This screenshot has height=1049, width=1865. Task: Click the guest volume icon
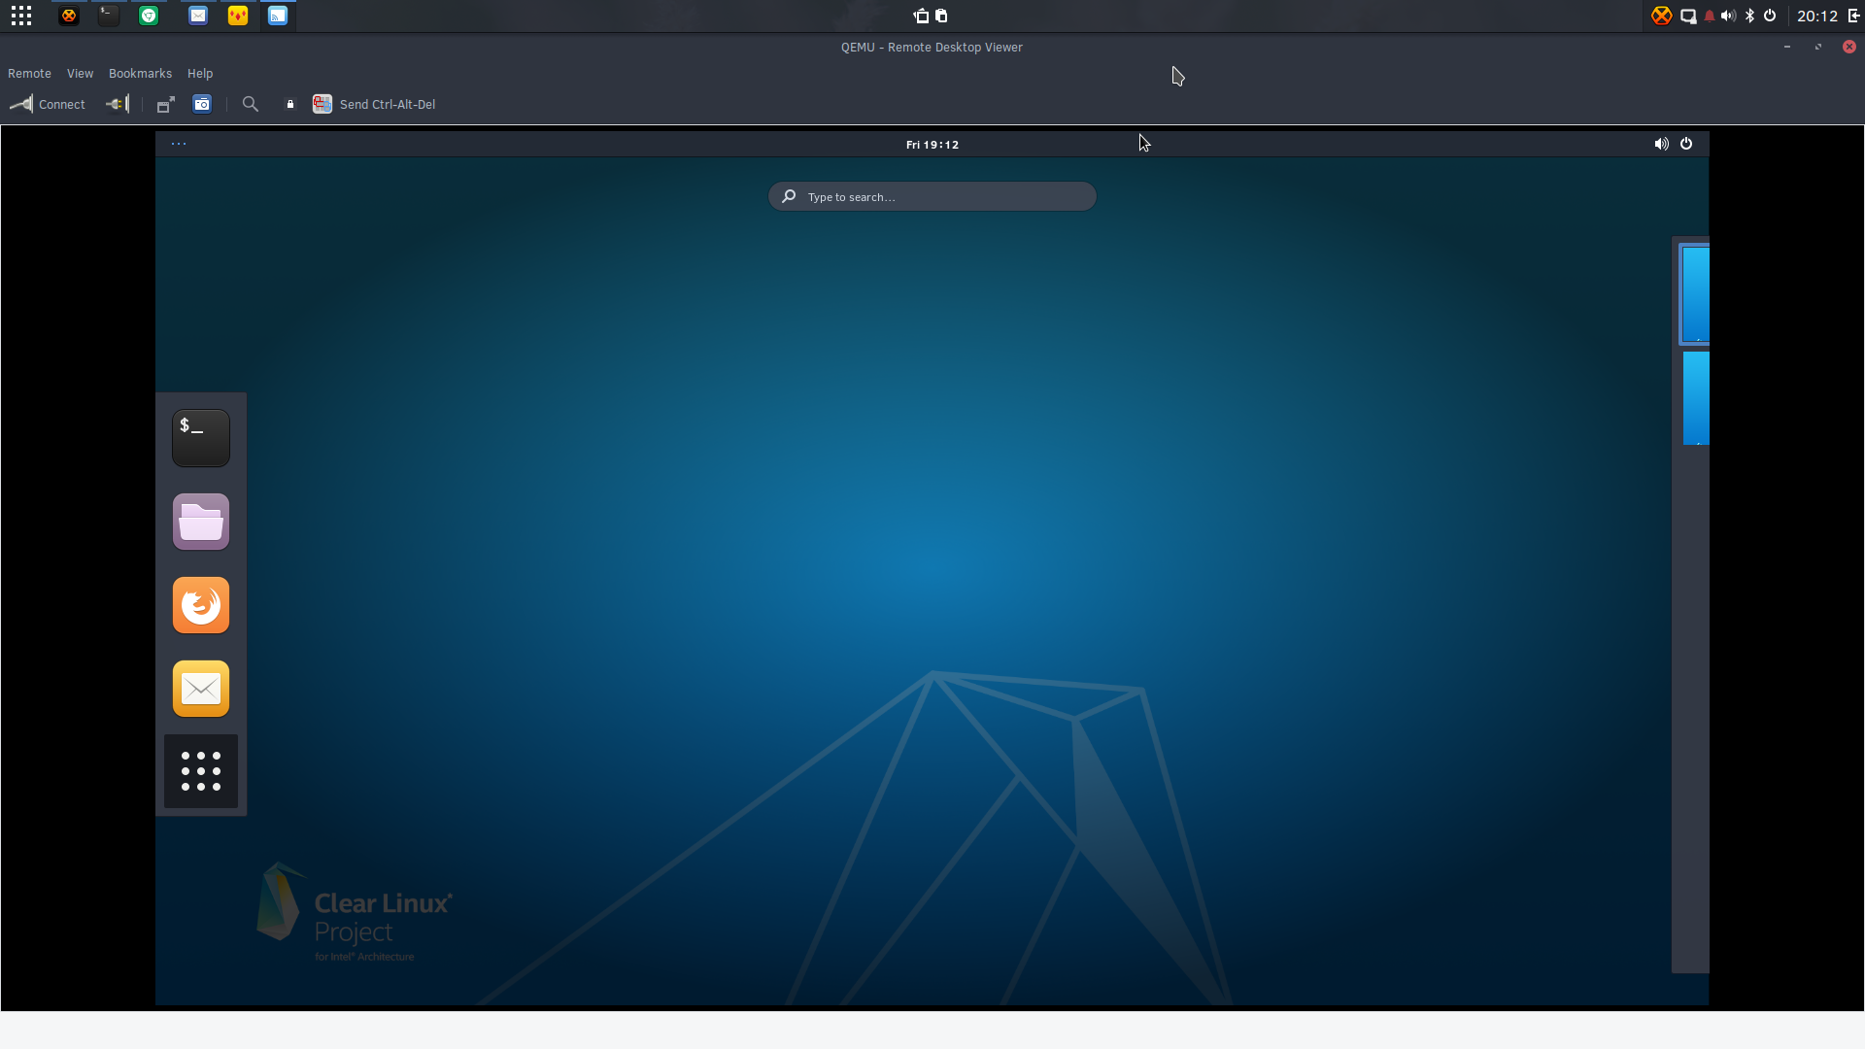point(1662,144)
